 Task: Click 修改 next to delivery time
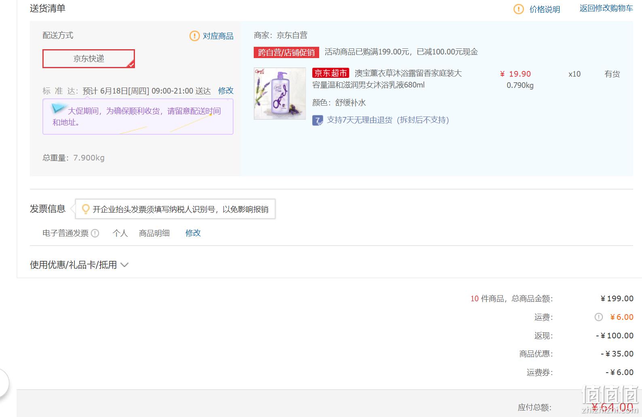[226, 91]
